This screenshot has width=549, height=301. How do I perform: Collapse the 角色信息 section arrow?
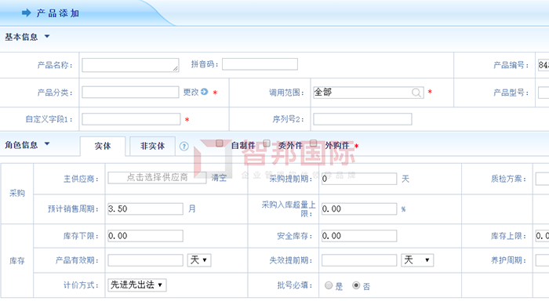[x=47, y=143]
